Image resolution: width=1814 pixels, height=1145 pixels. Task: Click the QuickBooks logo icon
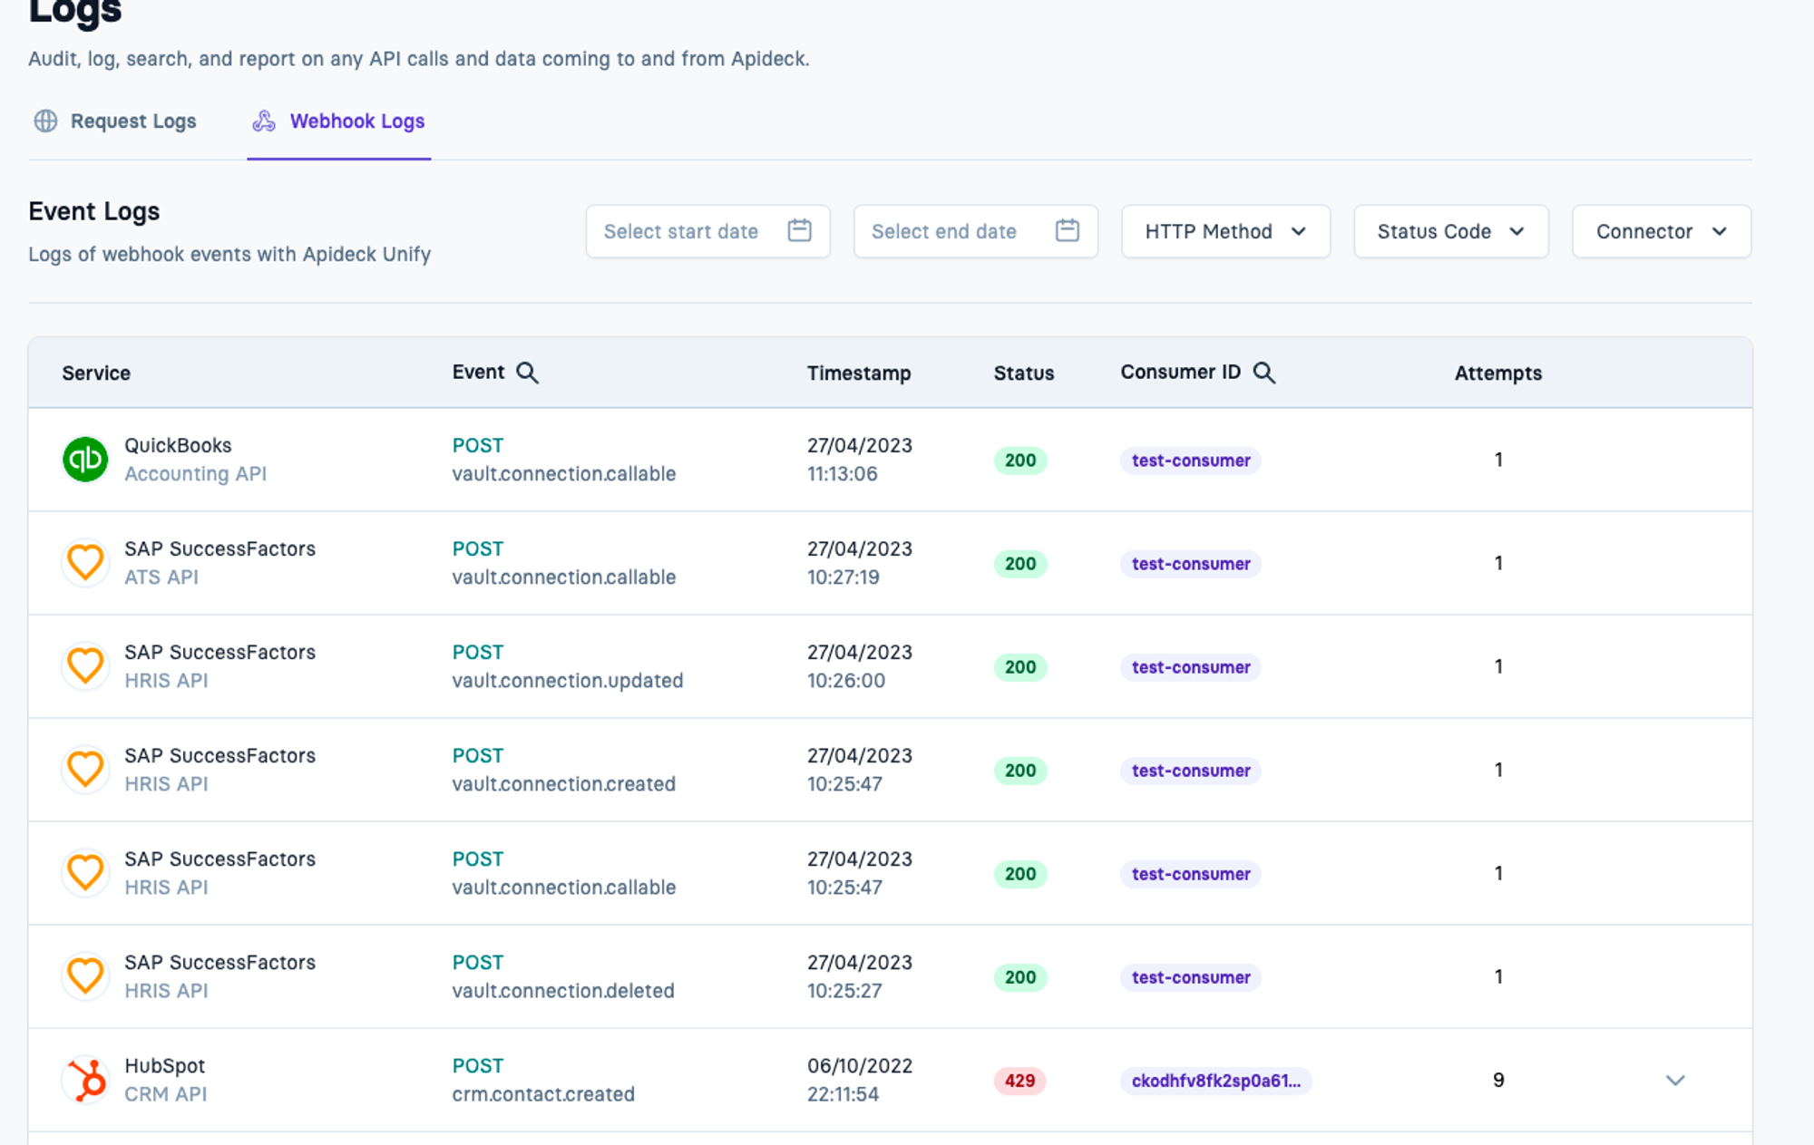[85, 459]
